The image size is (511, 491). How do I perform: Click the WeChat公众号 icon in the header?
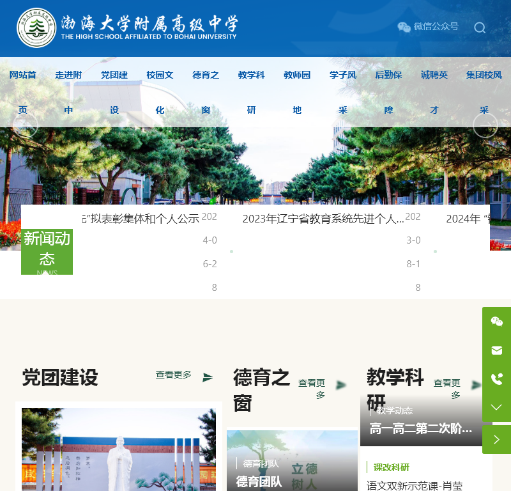click(x=404, y=27)
